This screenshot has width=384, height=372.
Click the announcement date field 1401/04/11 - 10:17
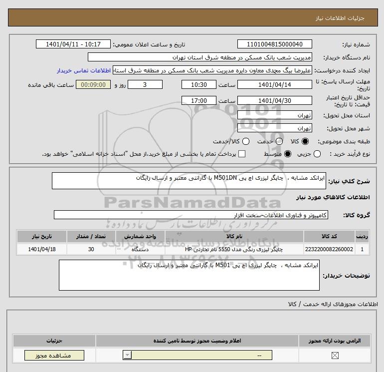pos(73,44)
